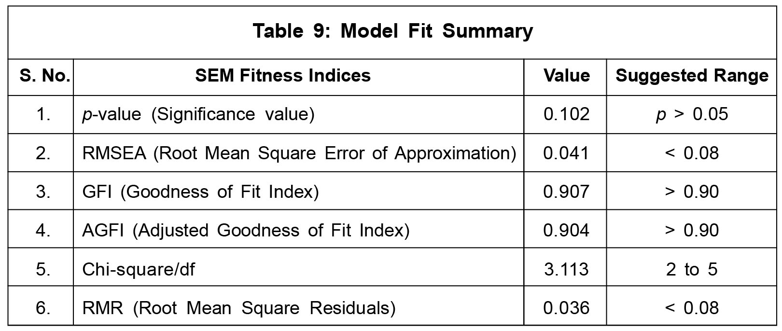Select the GFI value 0.907

[566, 192]
